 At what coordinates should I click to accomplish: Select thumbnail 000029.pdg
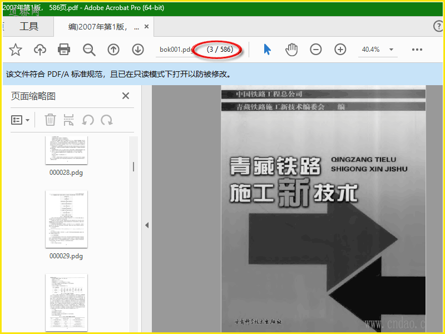tap(66, 219)
